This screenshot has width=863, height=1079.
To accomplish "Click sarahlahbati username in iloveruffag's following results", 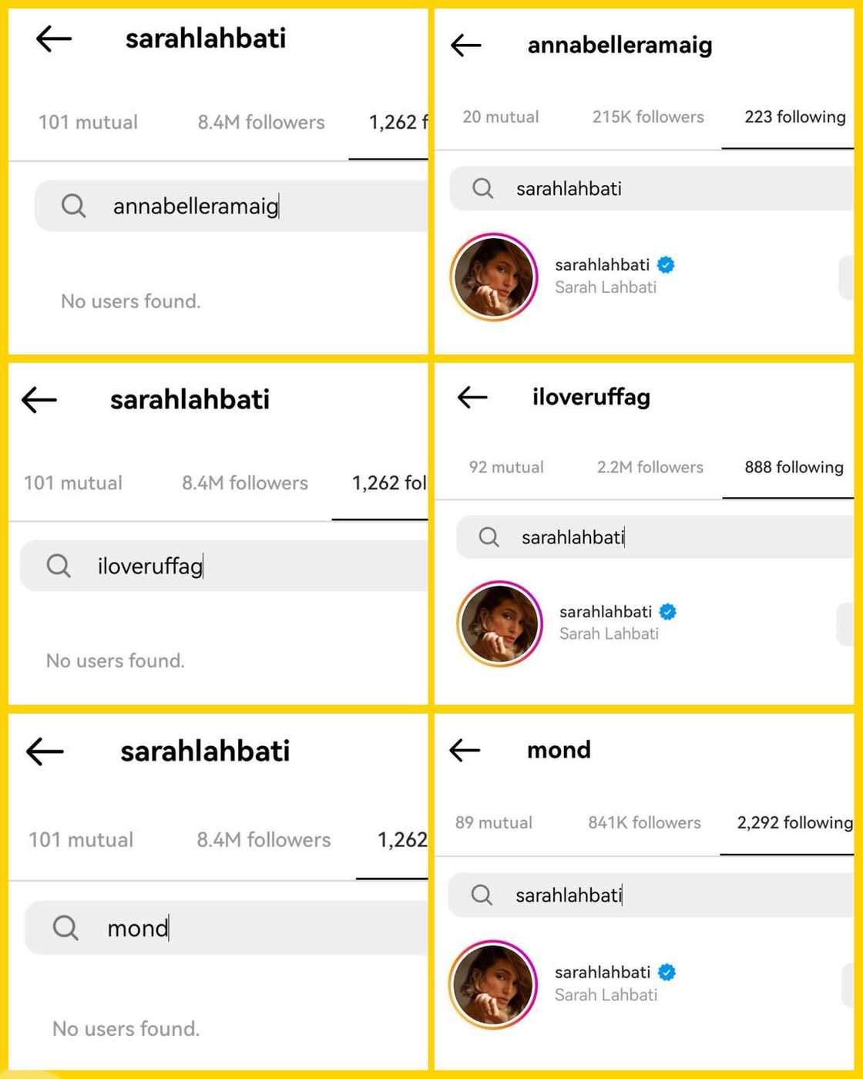I will (605, 612).
